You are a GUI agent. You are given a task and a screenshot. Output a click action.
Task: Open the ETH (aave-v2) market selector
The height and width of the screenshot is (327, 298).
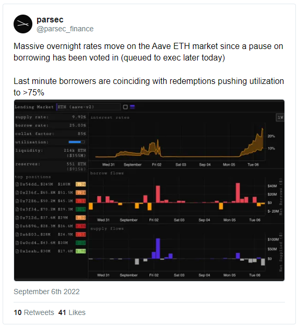(x=89, y=107)
